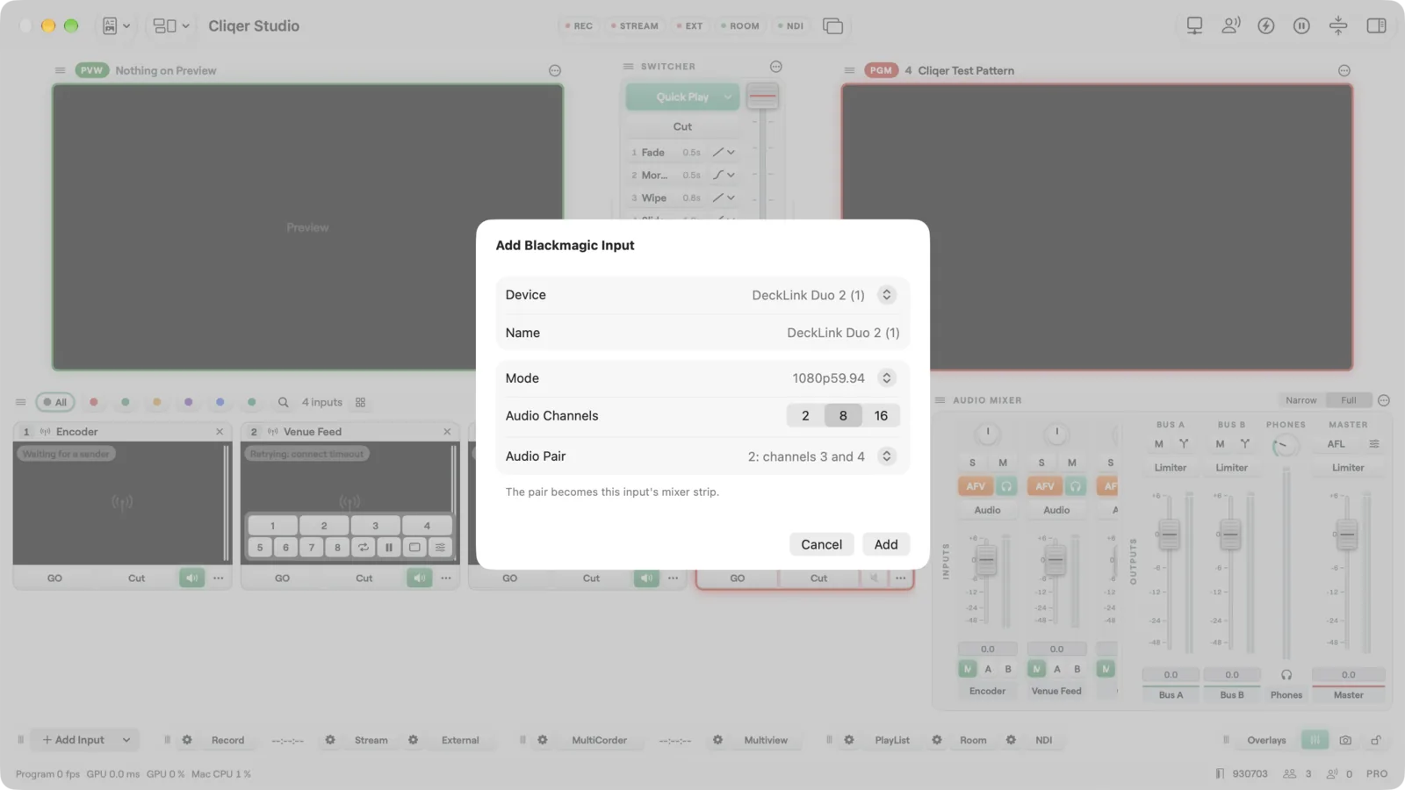This screenshot has height=790, width=1405.
Task: Open Record settings gear icon
Action: click(187, 741)
